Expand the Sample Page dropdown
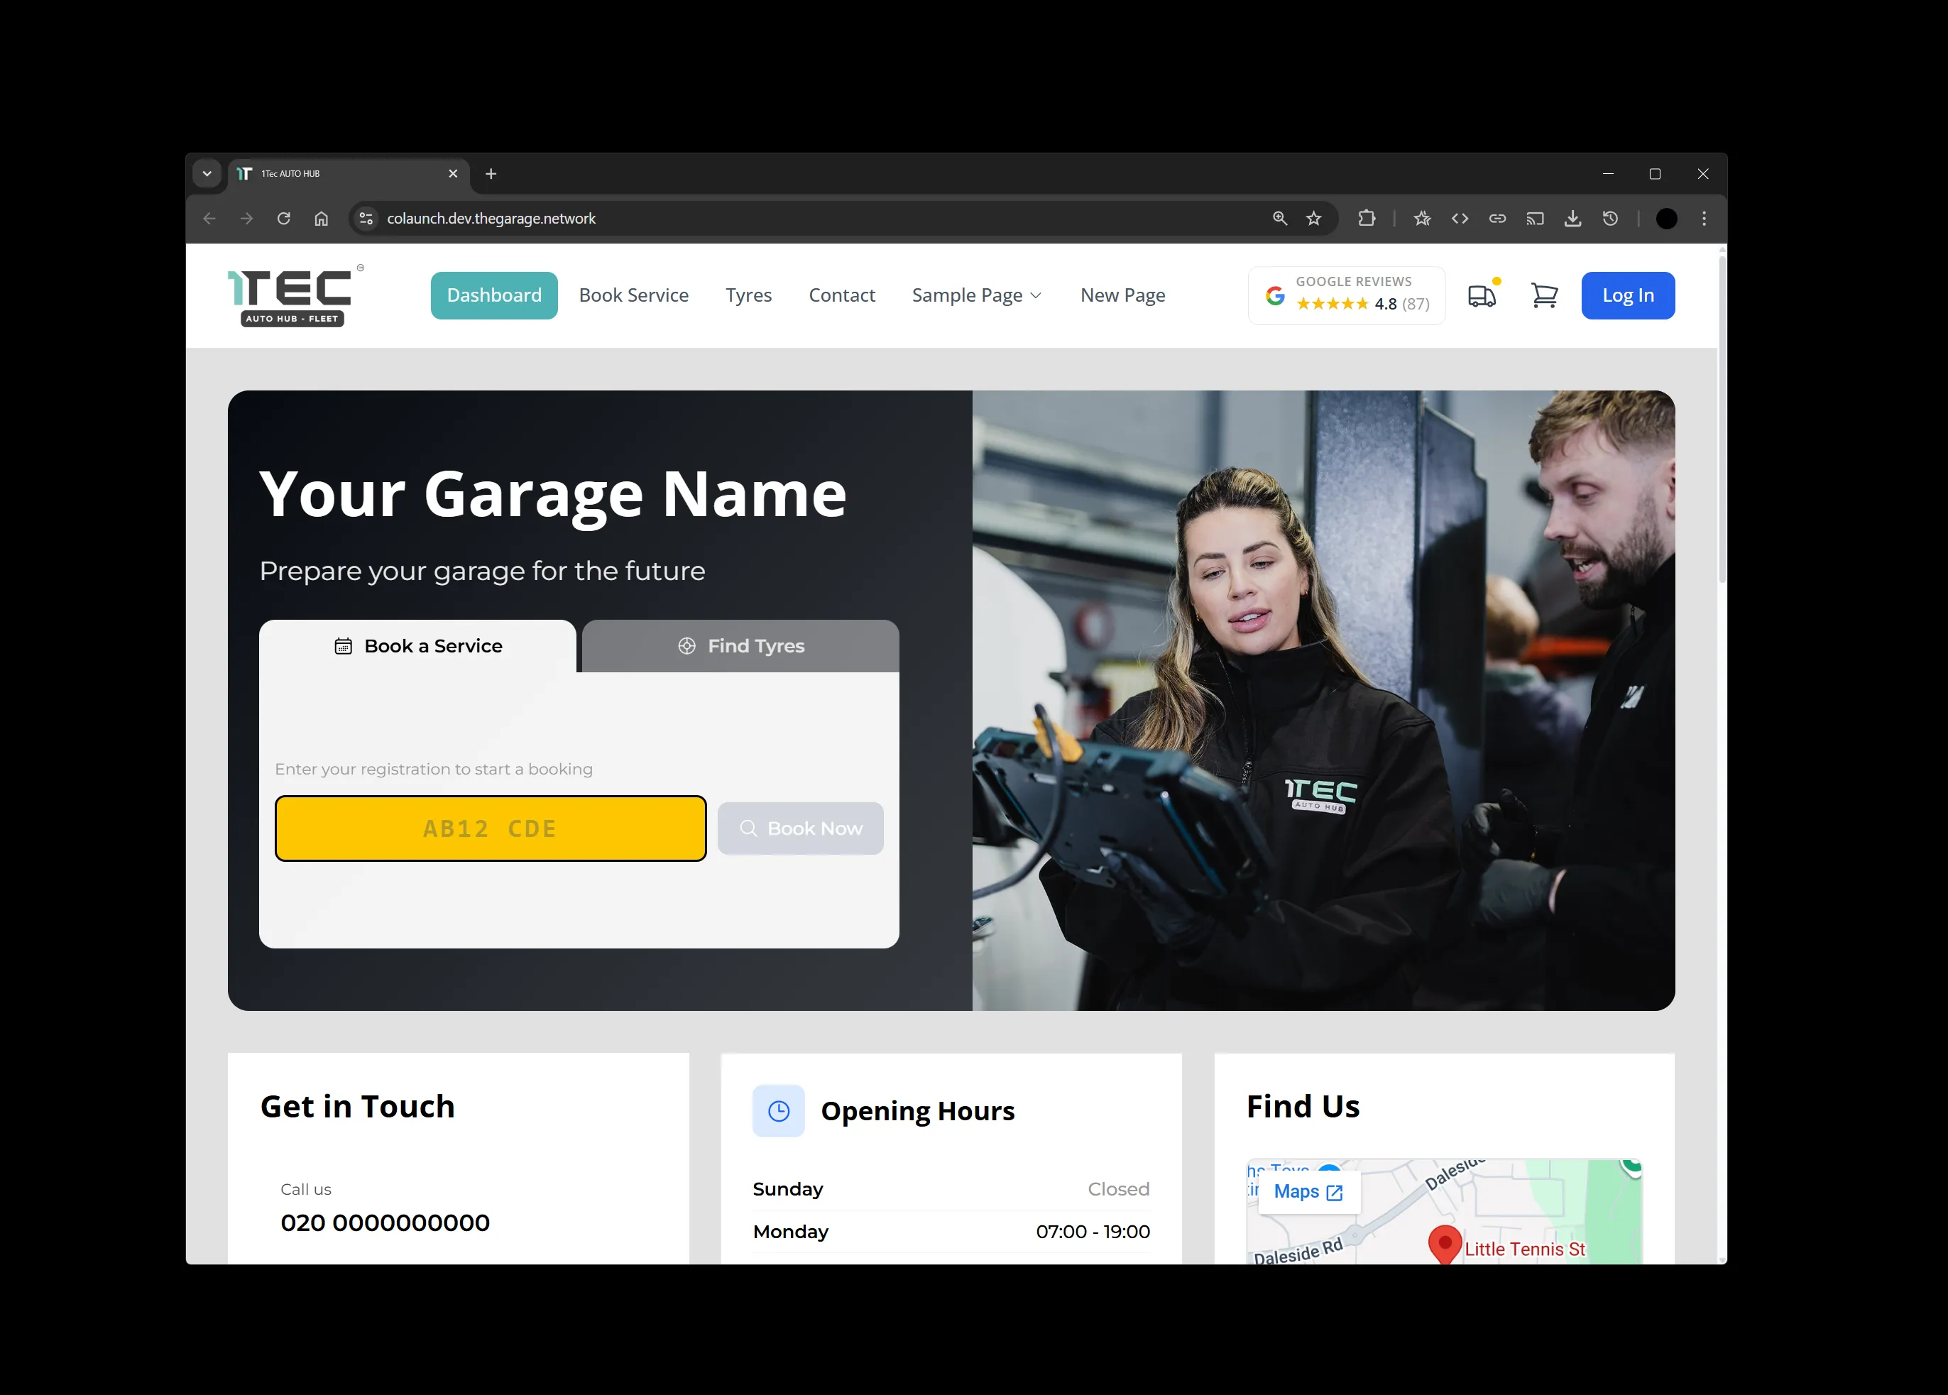Screen dimensions: 1948x1395 point(975,295)
